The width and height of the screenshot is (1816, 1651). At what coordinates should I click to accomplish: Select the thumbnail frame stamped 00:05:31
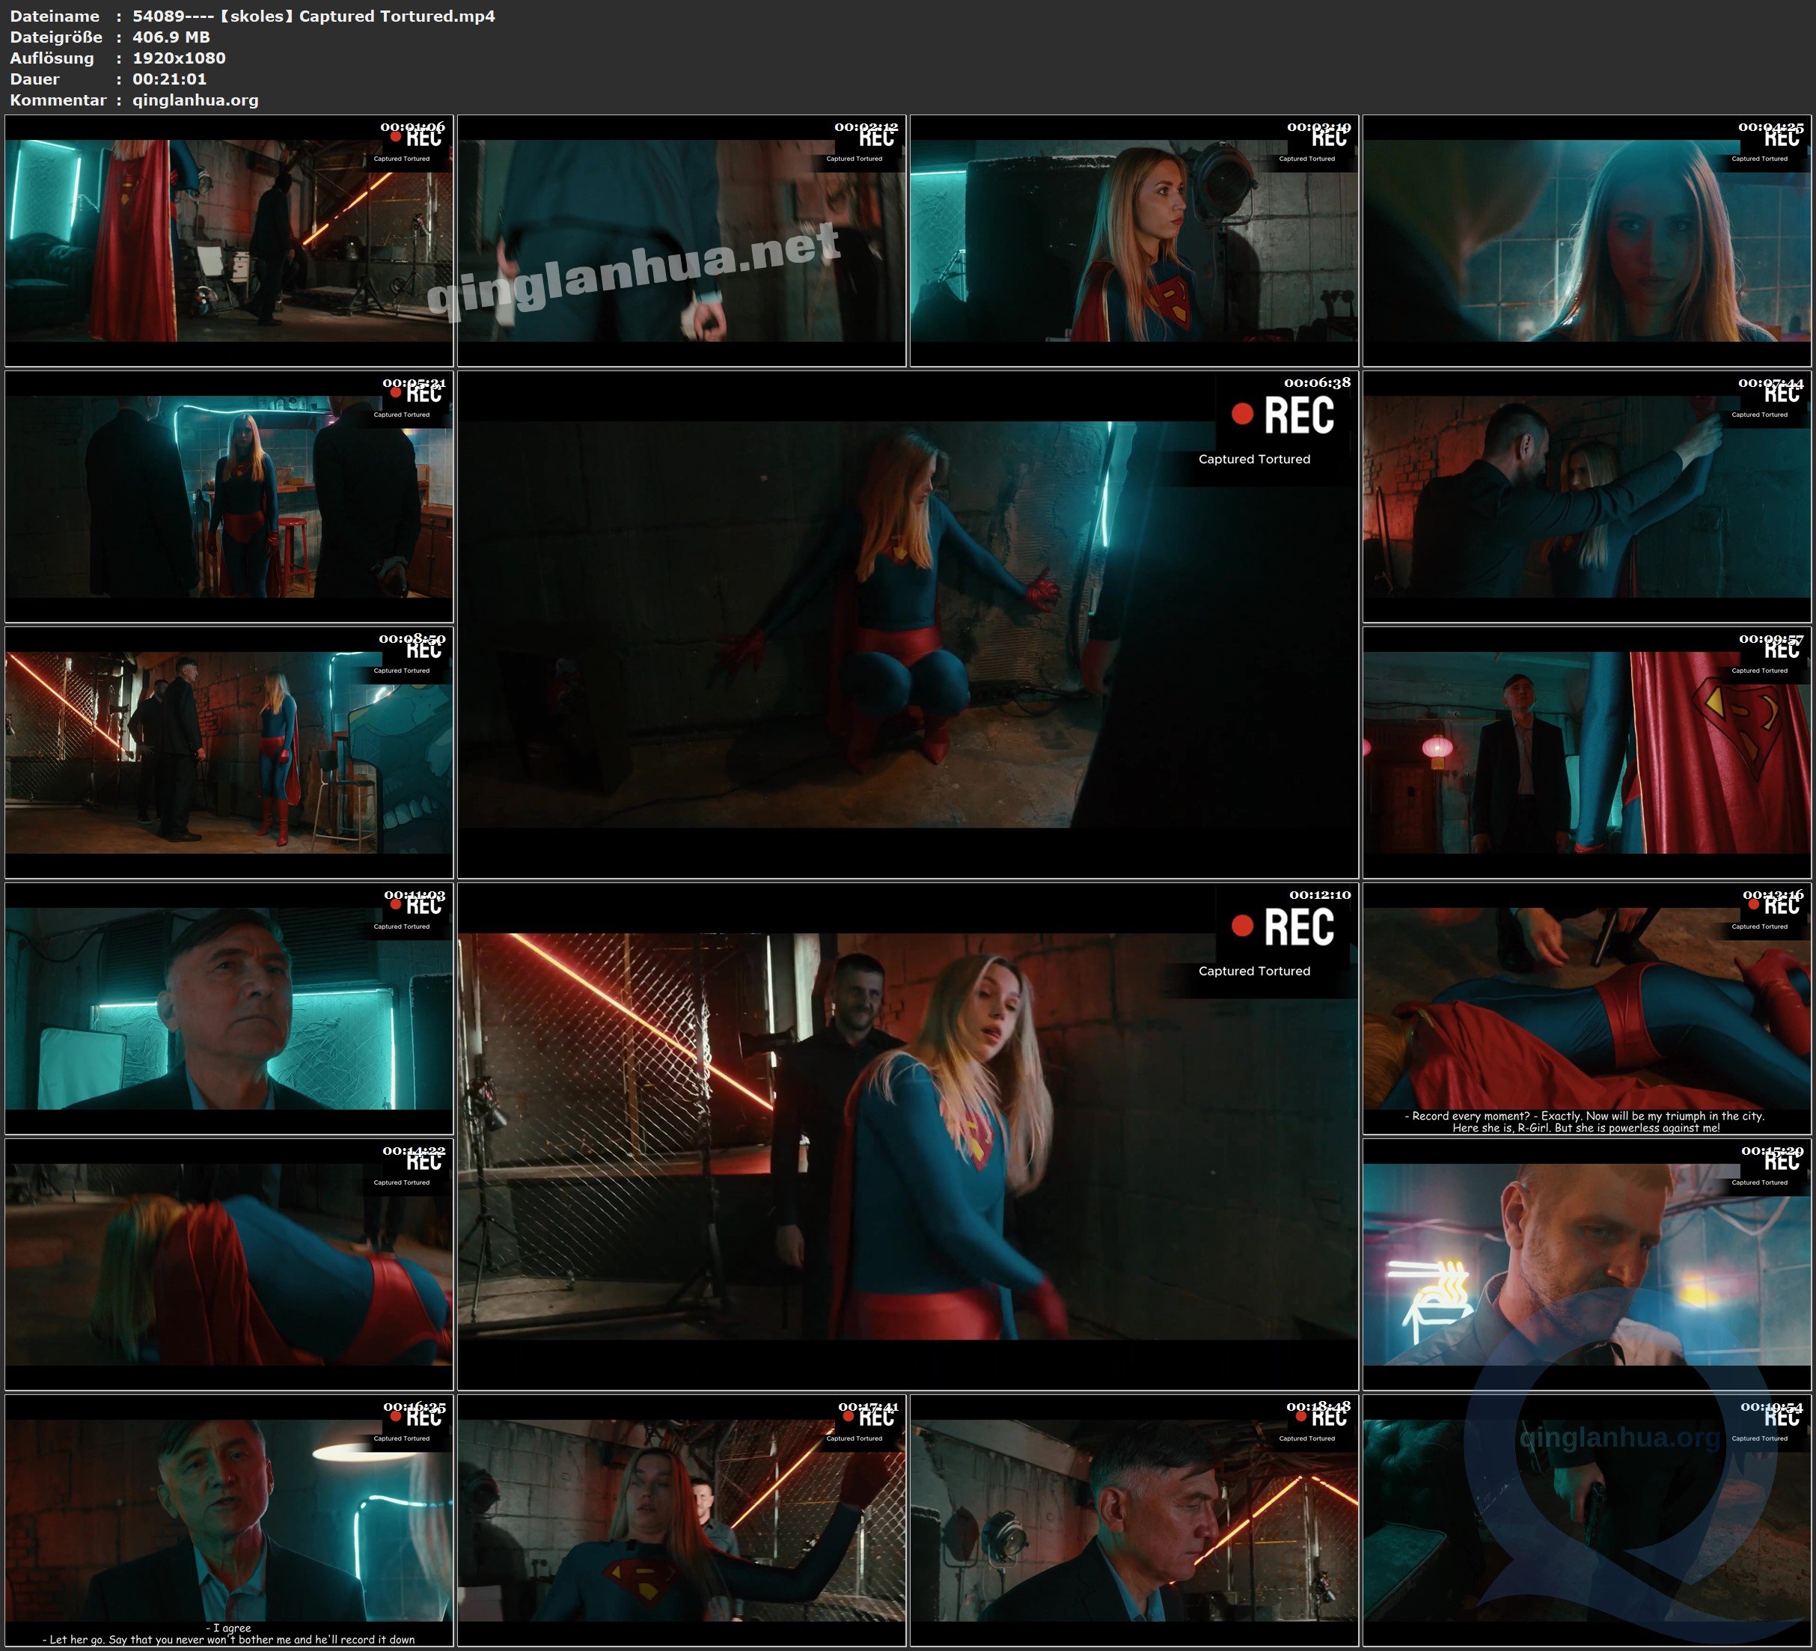229,496
